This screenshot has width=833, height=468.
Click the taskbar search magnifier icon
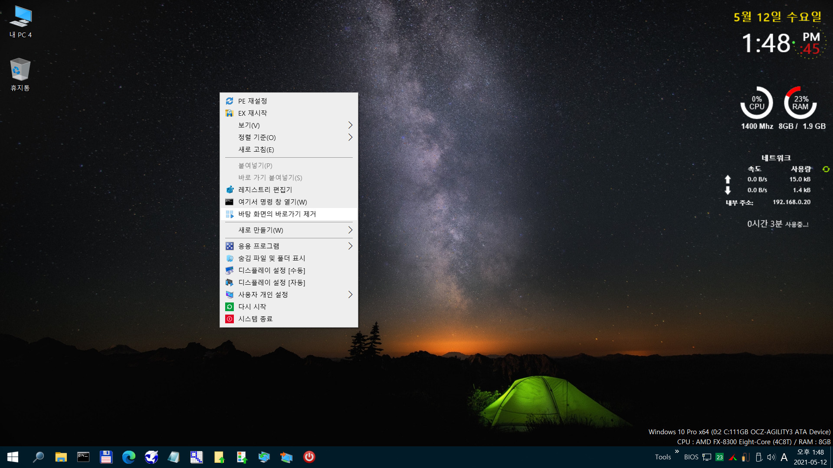pyautogui.click(x=39, y=457)
